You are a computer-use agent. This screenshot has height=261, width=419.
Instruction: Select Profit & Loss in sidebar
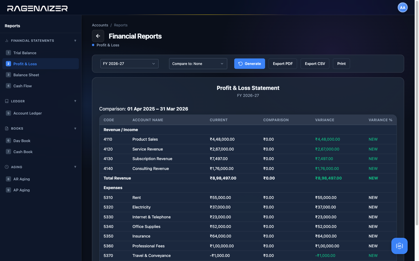40,64
